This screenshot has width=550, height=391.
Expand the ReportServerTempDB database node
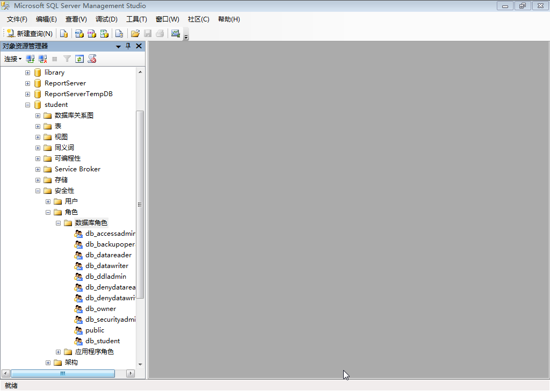click(28, 95)
